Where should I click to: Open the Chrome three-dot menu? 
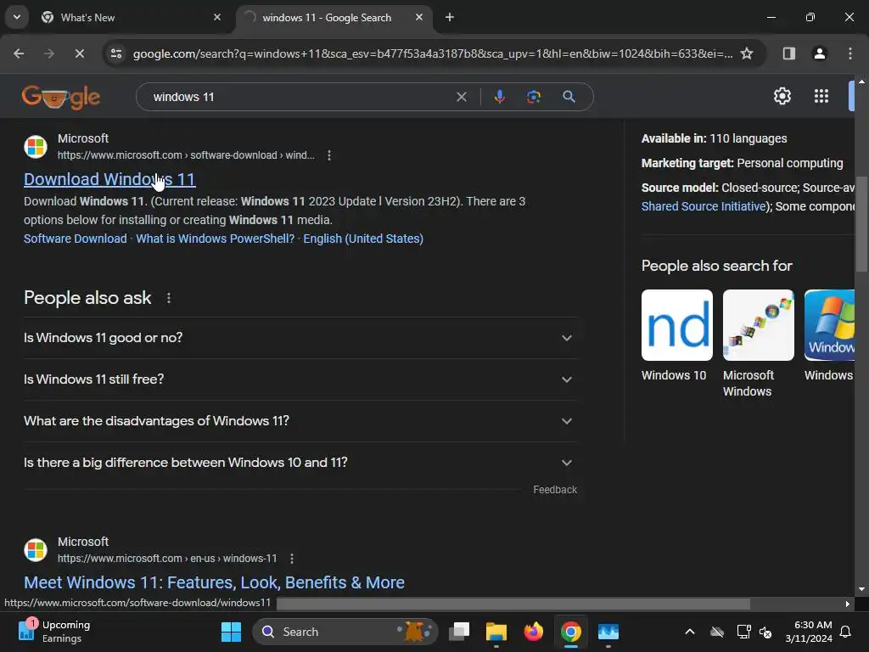pyautogui.click(x=849, y=53)
